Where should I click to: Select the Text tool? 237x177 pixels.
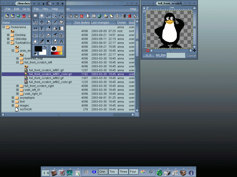tap(42, 28)
